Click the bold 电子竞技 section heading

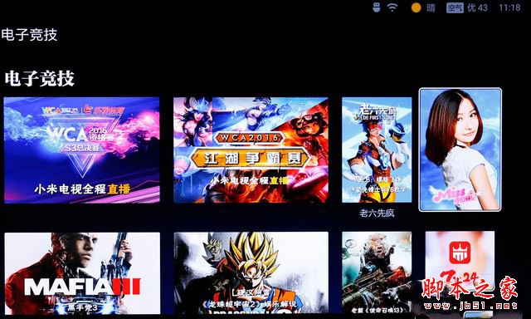40,78
